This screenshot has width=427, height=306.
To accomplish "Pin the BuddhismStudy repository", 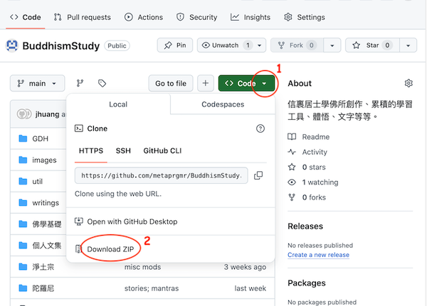I will [175, 45].
